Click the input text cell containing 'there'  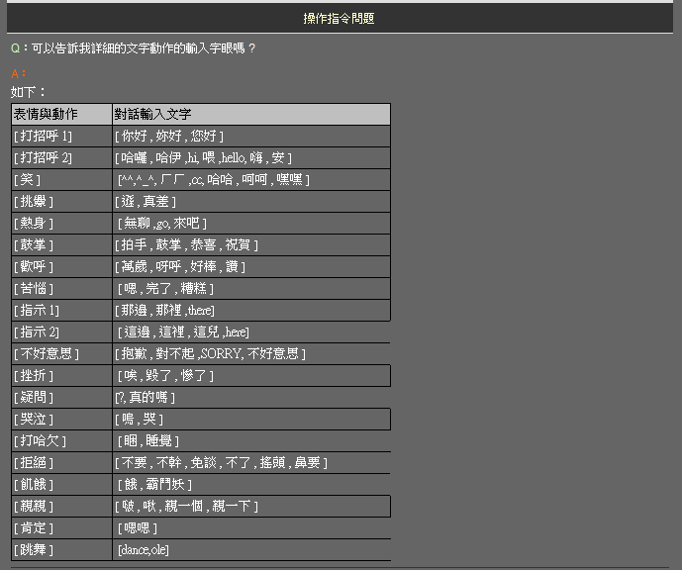251,311
